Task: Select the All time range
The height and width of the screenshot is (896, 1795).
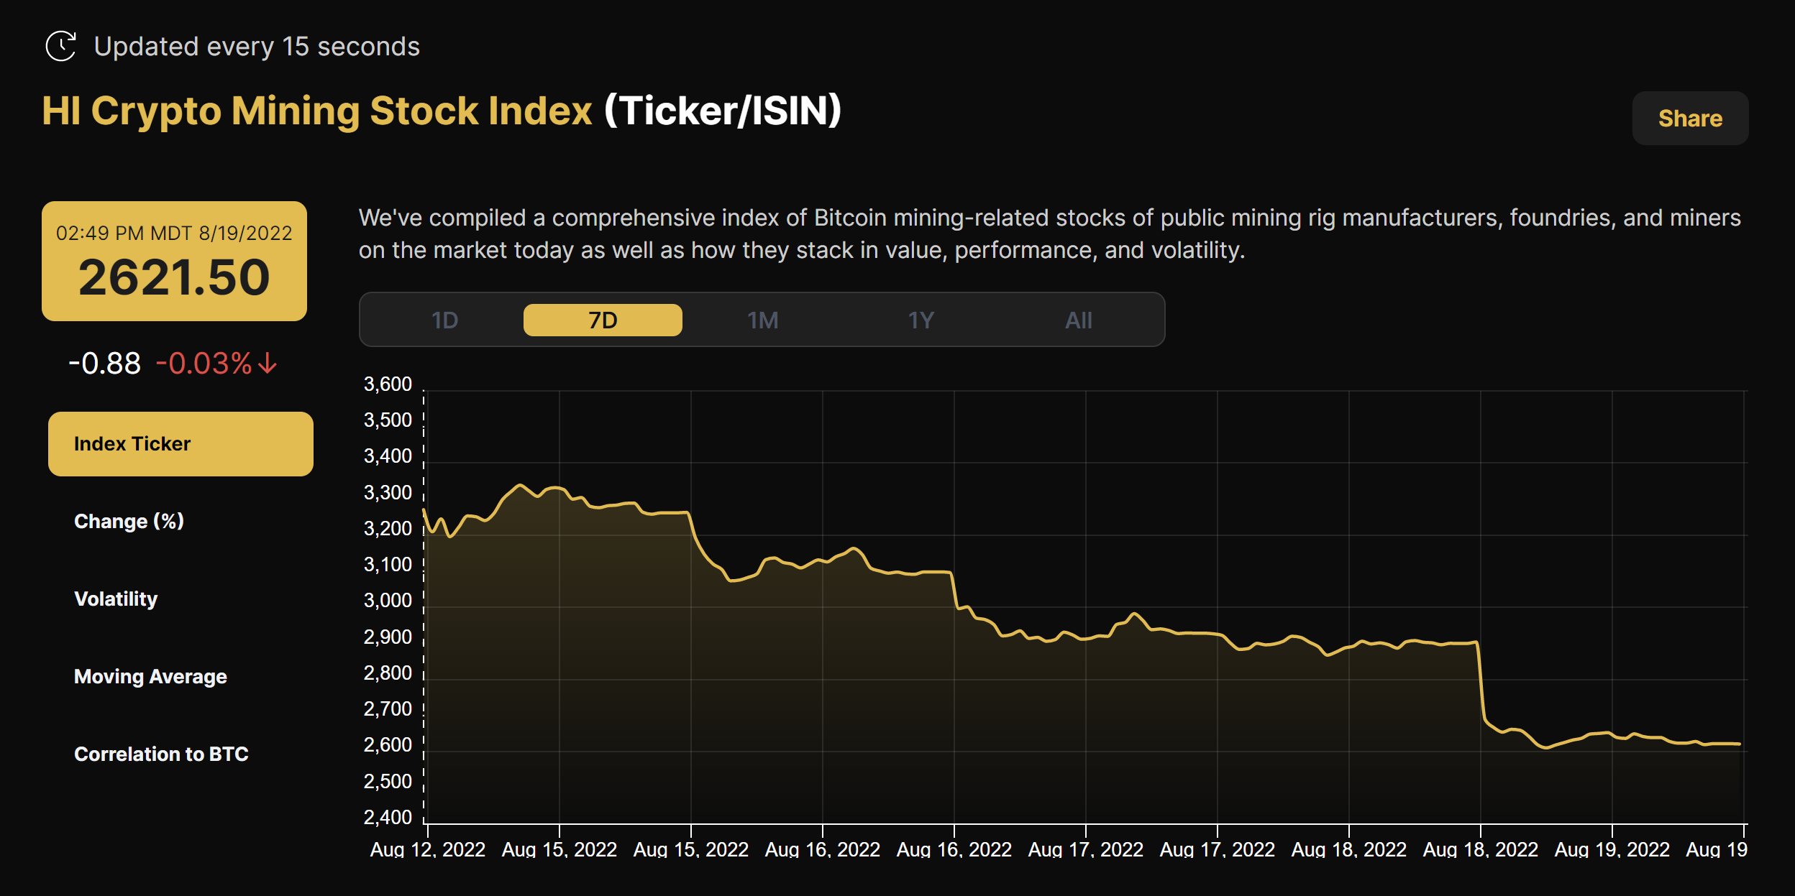Action: 1079,320
